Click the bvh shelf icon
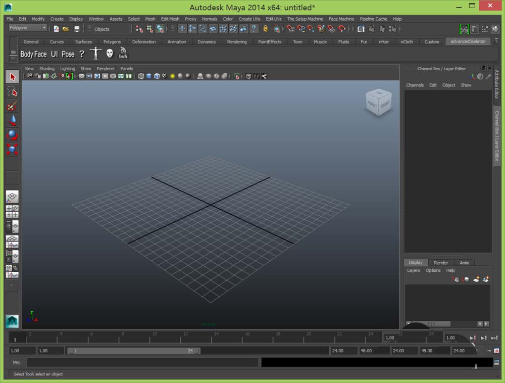This screenshot has width=505, height=383. point(123,53)
